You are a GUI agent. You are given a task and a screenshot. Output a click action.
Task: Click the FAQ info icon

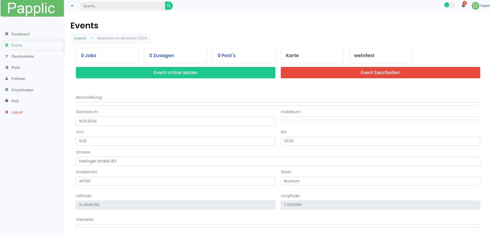tap(7, 101)
